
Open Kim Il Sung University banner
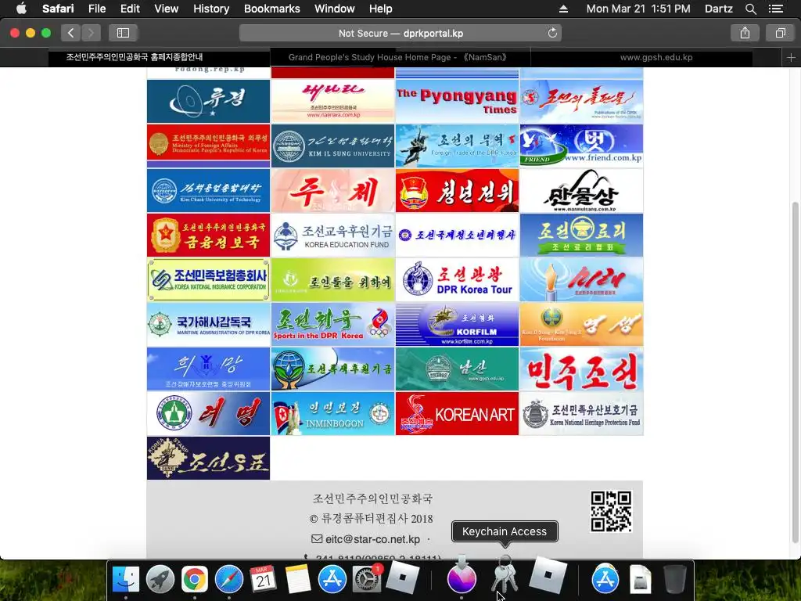pyautogui.click(x=332, y=146)
